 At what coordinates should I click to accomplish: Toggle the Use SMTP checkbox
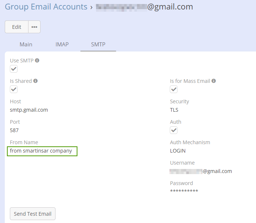[x=14, y=69]
